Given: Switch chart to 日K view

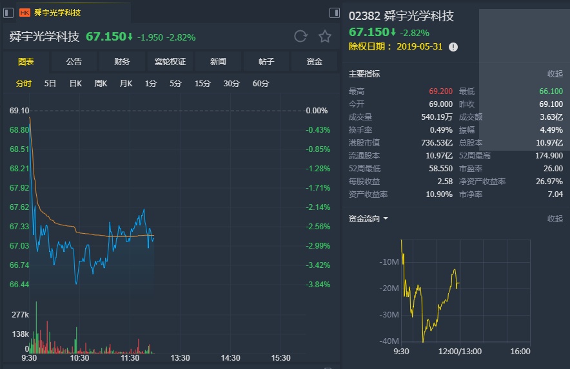Looking at the screenshot, I should (75, 83).
